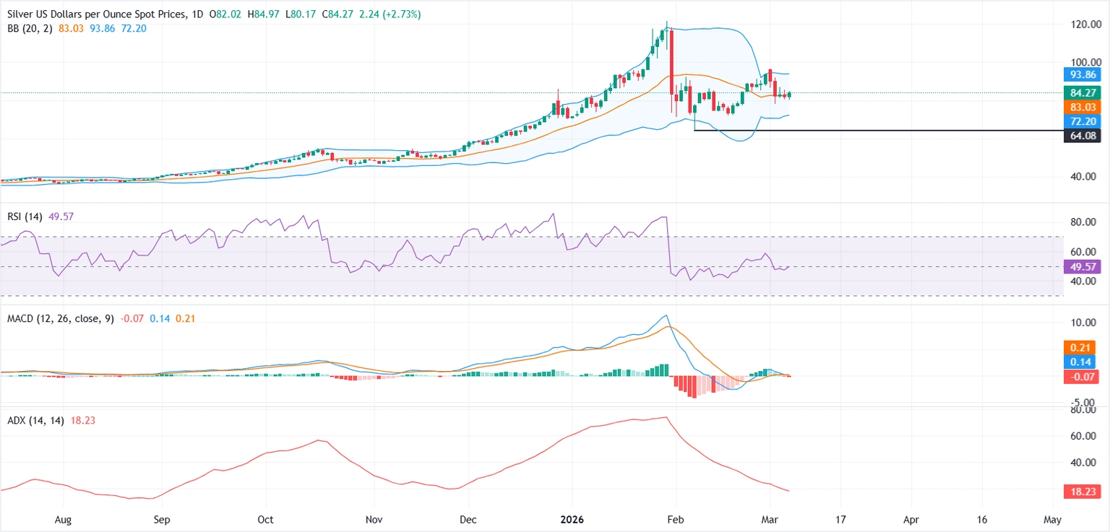This screenshot has width=1110, height=532.
Task: Click the Feb label on time axis
Action: [x=676, y=519]
